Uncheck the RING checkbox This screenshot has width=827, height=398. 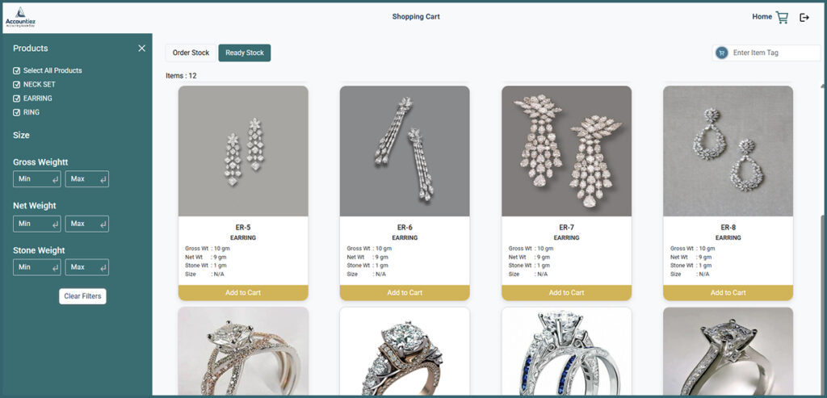click(16, 112)
